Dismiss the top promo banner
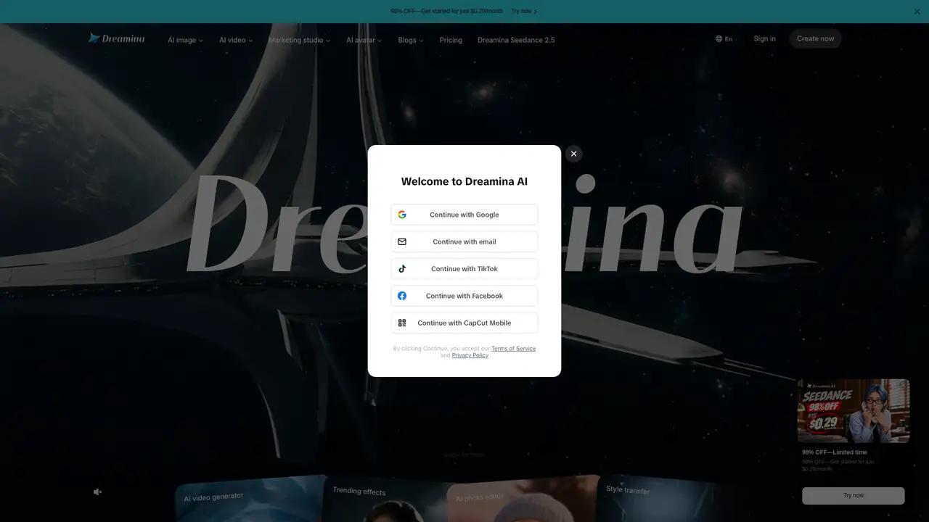 [917, 12]
